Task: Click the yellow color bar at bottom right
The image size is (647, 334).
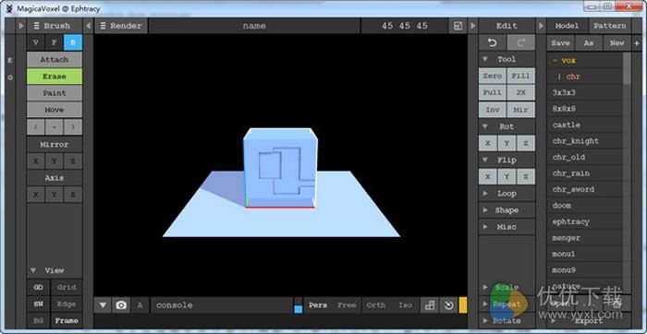Action: [x=463, y=305]
